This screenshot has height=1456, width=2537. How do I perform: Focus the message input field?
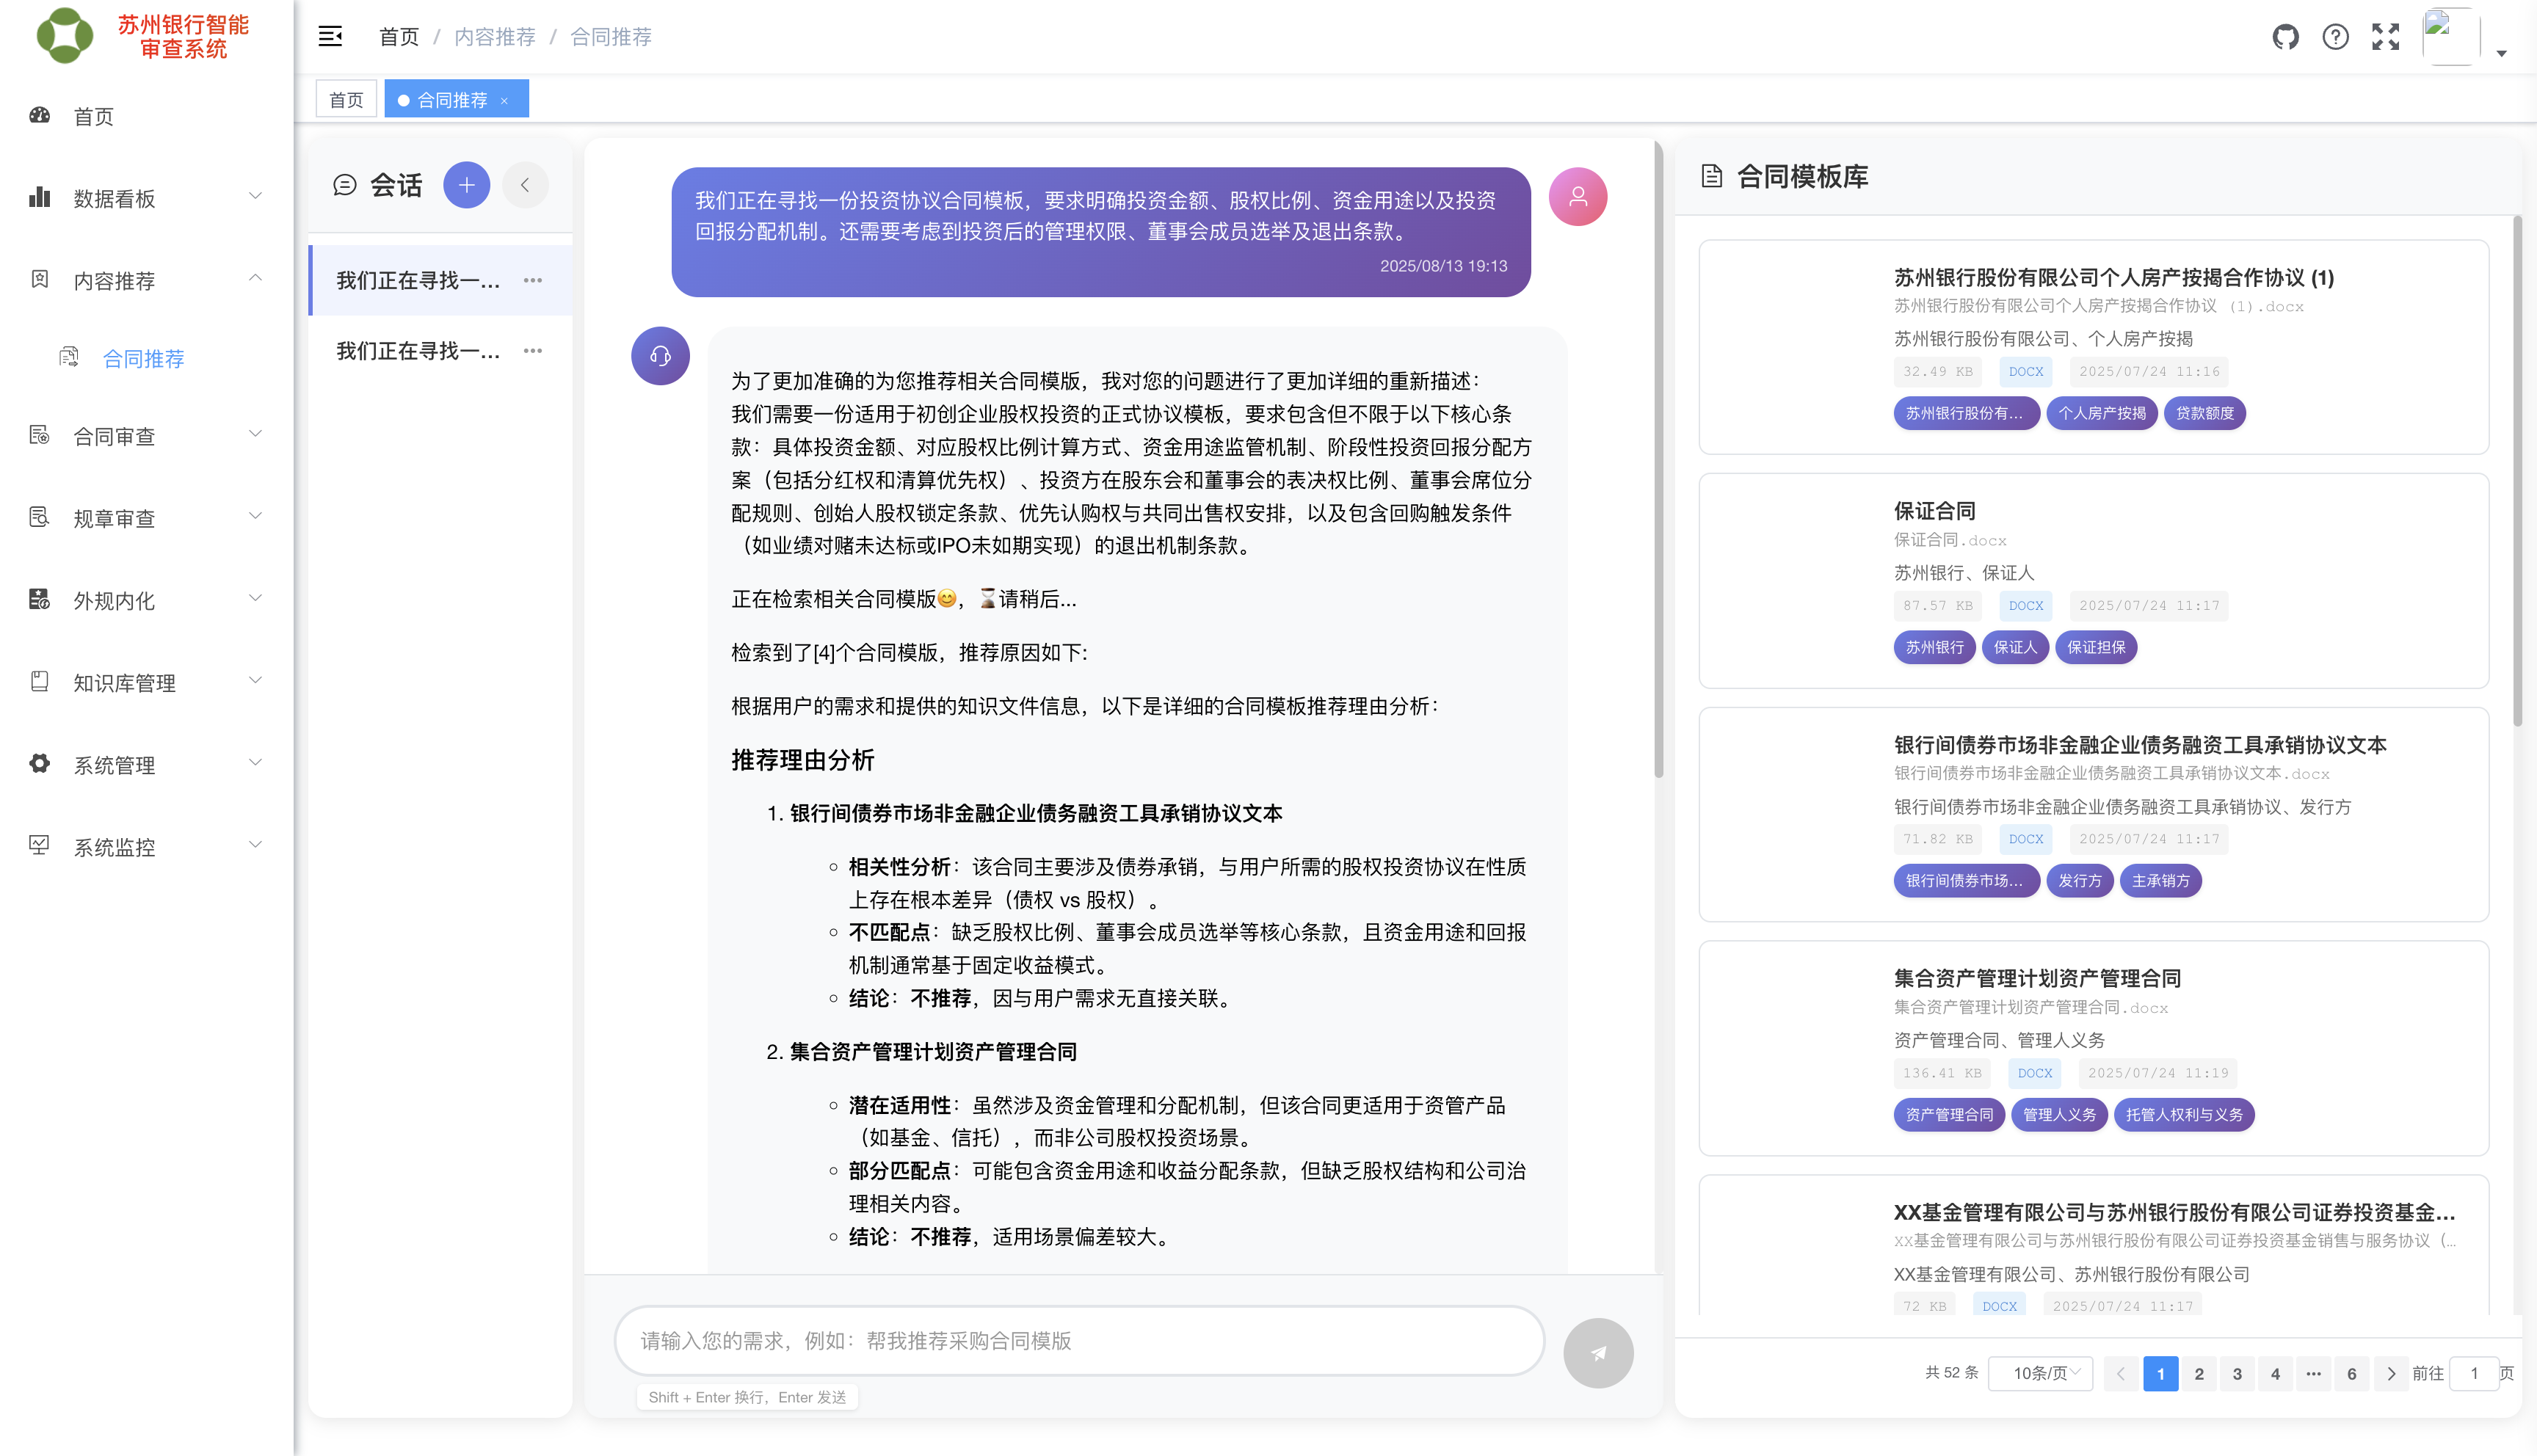tap(1079, 1341)
